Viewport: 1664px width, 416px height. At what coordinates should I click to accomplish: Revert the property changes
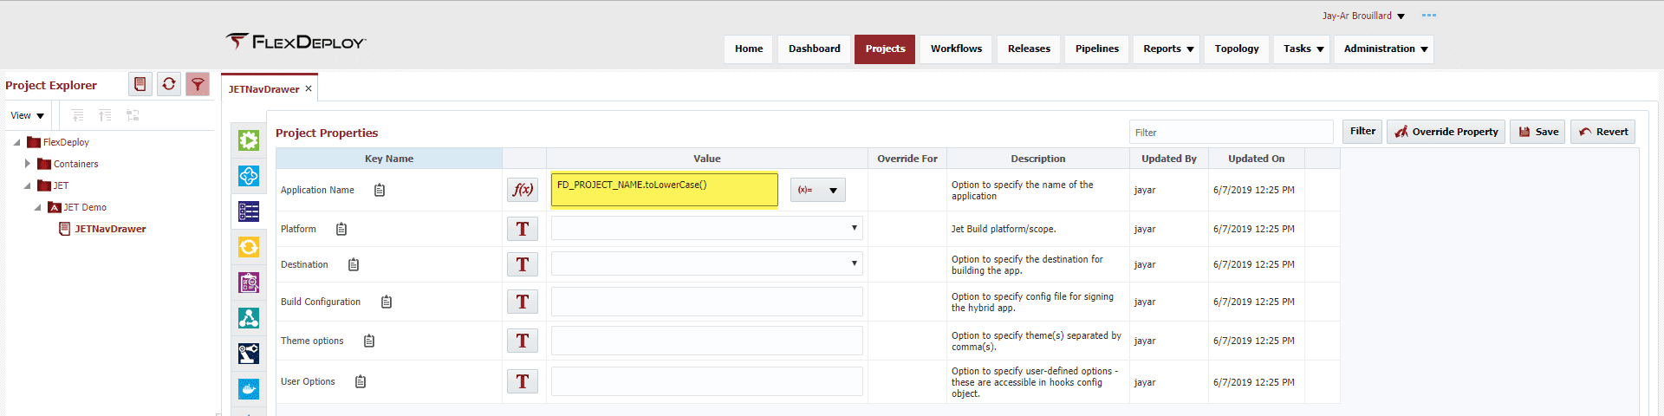pos(1603,131)
